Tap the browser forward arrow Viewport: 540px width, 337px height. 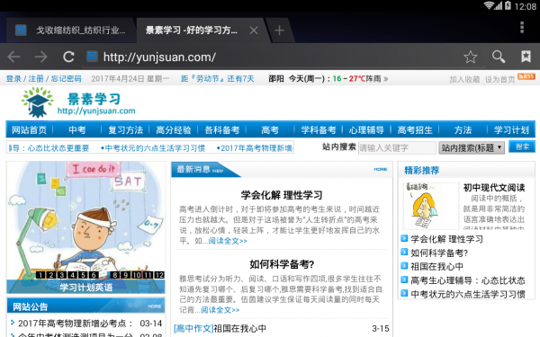41,57
